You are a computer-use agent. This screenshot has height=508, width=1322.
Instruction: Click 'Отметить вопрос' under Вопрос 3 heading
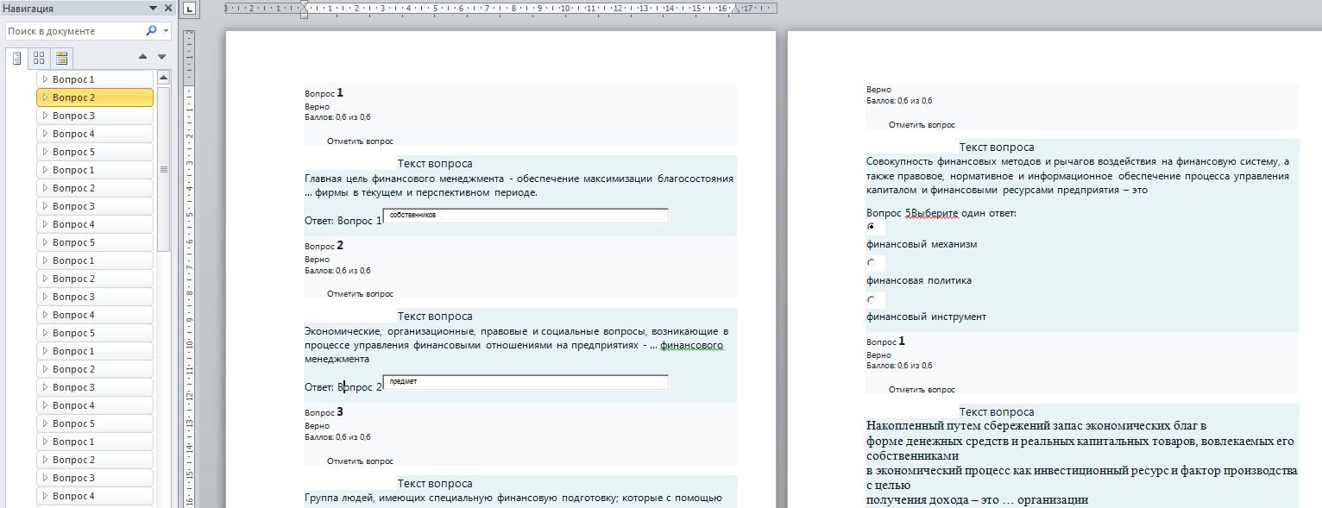(360, 461)
